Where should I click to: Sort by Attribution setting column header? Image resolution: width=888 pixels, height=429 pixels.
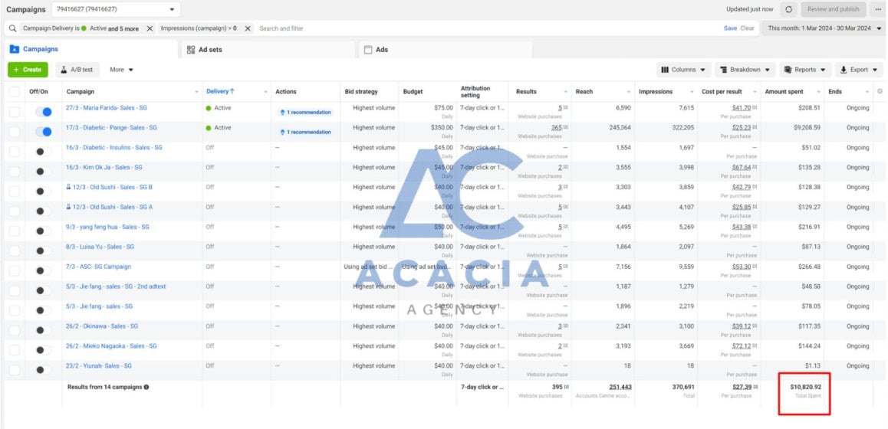(x=475, y=92)
